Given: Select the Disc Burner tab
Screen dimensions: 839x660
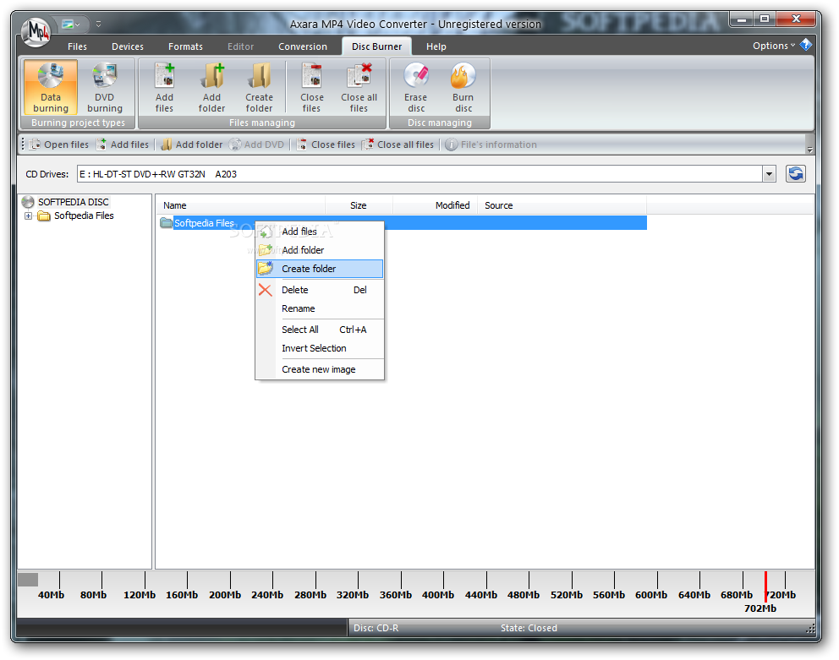Looking at the screenshot, I should [x=376, y=46].
